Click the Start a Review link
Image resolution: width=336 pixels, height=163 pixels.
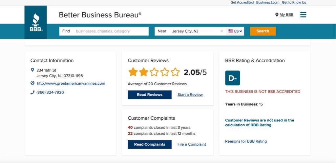(x=190, y=95)
